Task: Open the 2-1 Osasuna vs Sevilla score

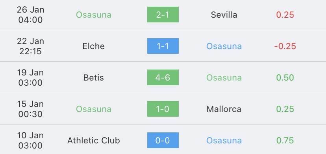Action: [163, 15]
